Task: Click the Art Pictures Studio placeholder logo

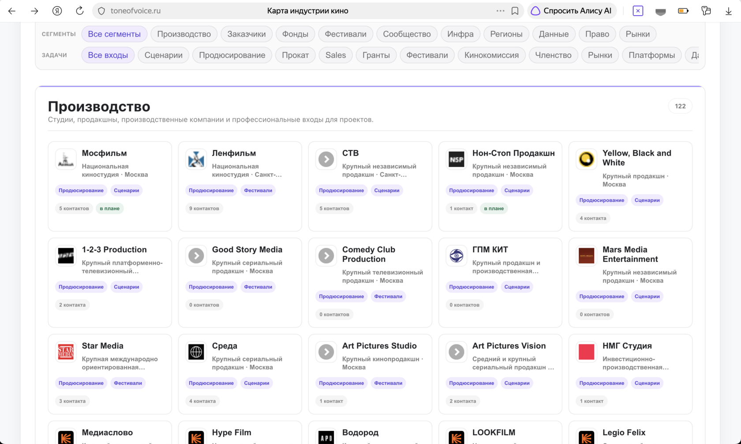Action: pyautogui.click(x=326, y=352)
